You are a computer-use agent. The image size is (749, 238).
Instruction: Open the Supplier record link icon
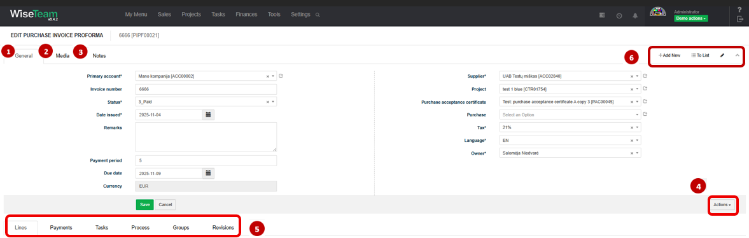(645, 76)
